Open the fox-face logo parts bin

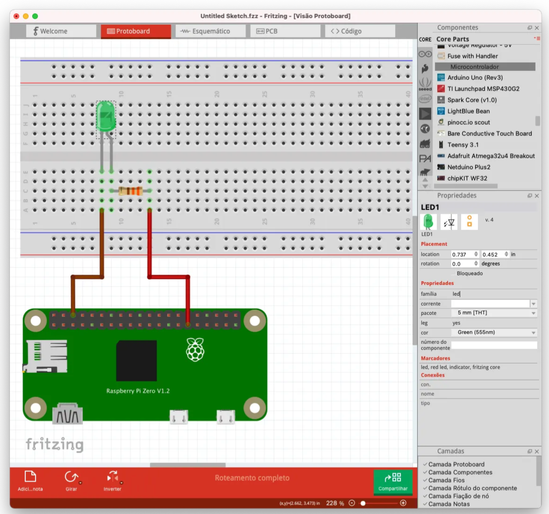coord(425,144)
